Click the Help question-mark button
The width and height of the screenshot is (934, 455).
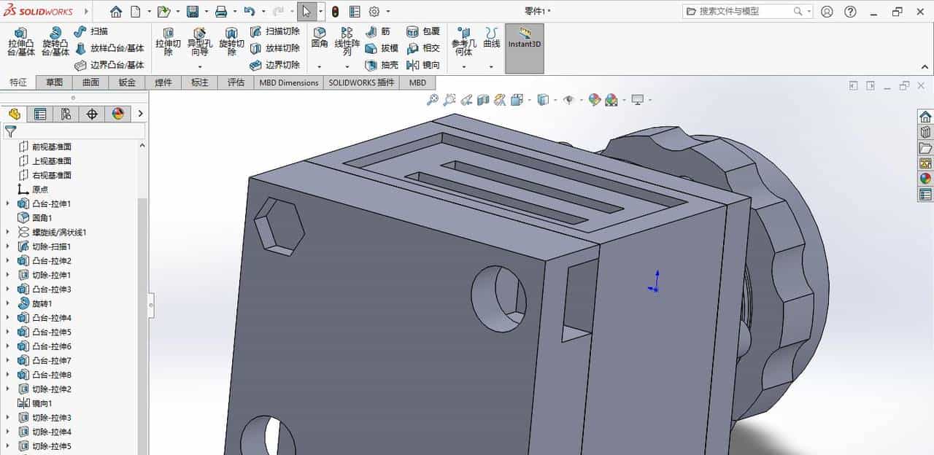click(850, 12)
